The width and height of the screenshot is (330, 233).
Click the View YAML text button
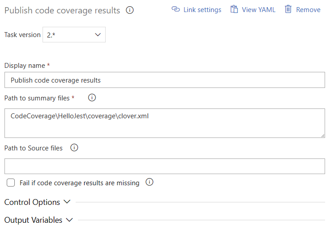258,9
